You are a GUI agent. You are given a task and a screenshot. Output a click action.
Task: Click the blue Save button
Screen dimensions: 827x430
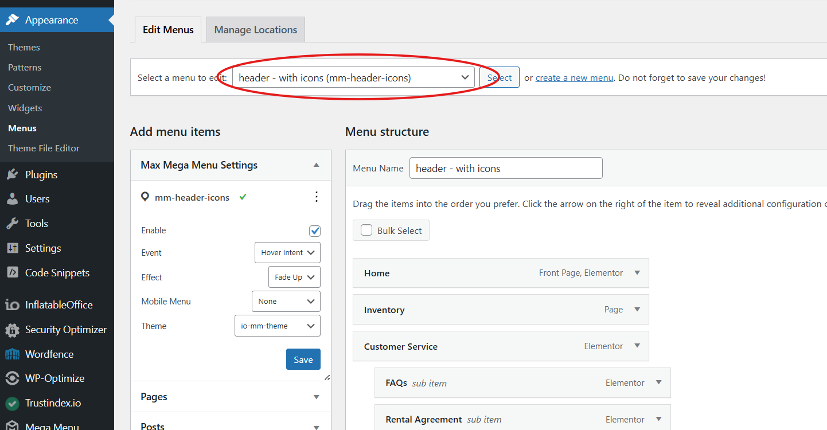(x=303, y=359)
